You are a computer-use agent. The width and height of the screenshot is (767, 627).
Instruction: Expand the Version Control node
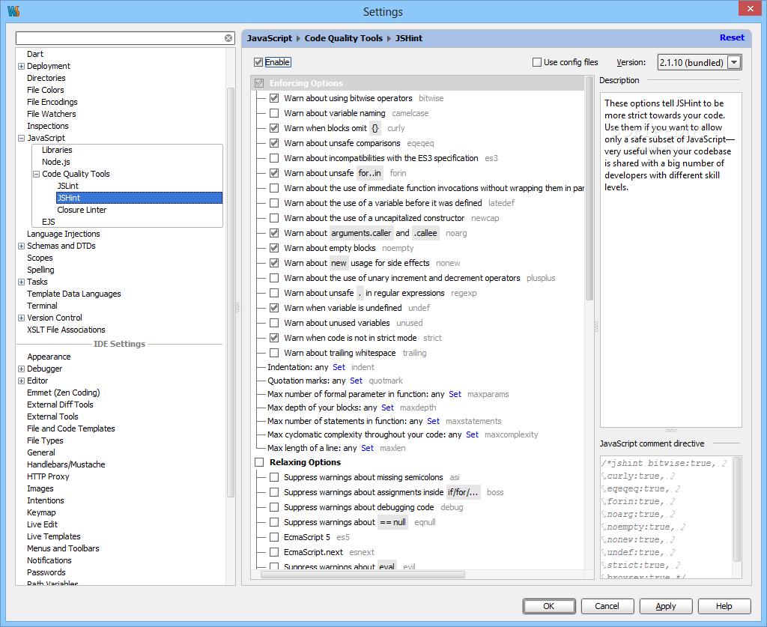(21, 318)
